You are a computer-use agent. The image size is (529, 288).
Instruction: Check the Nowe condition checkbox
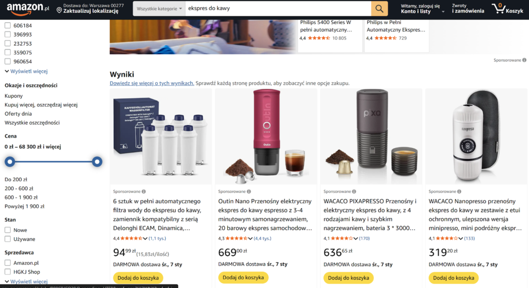pos(8,230)
